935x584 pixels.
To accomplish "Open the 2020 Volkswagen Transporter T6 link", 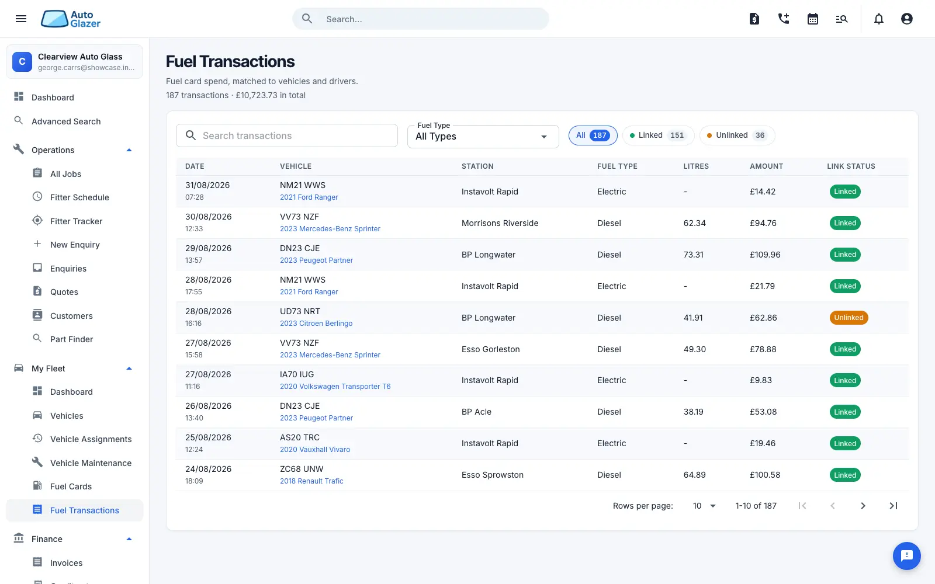I will click(x=335, y=387).
